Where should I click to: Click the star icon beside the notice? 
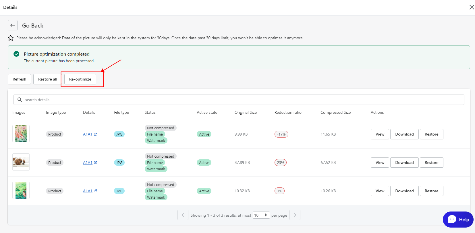11,38
